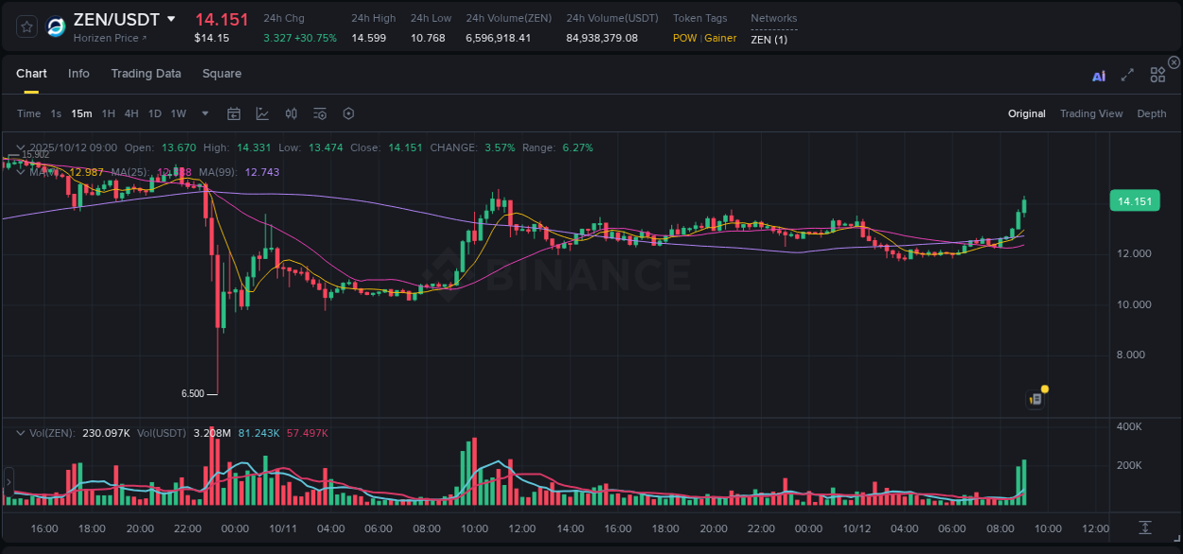Expand the chart with the fullscreen arrows icon
1183x554 pixels.
[x=1127, y=75]
